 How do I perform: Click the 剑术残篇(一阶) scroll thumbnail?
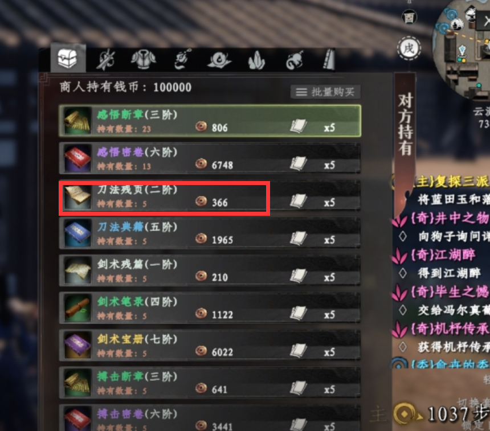(77, 271)
